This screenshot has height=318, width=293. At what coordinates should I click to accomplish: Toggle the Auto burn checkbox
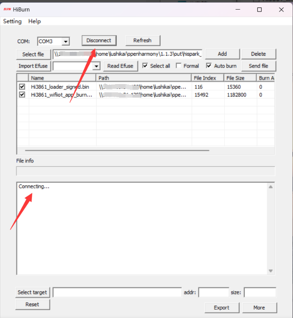pos(209,66)
